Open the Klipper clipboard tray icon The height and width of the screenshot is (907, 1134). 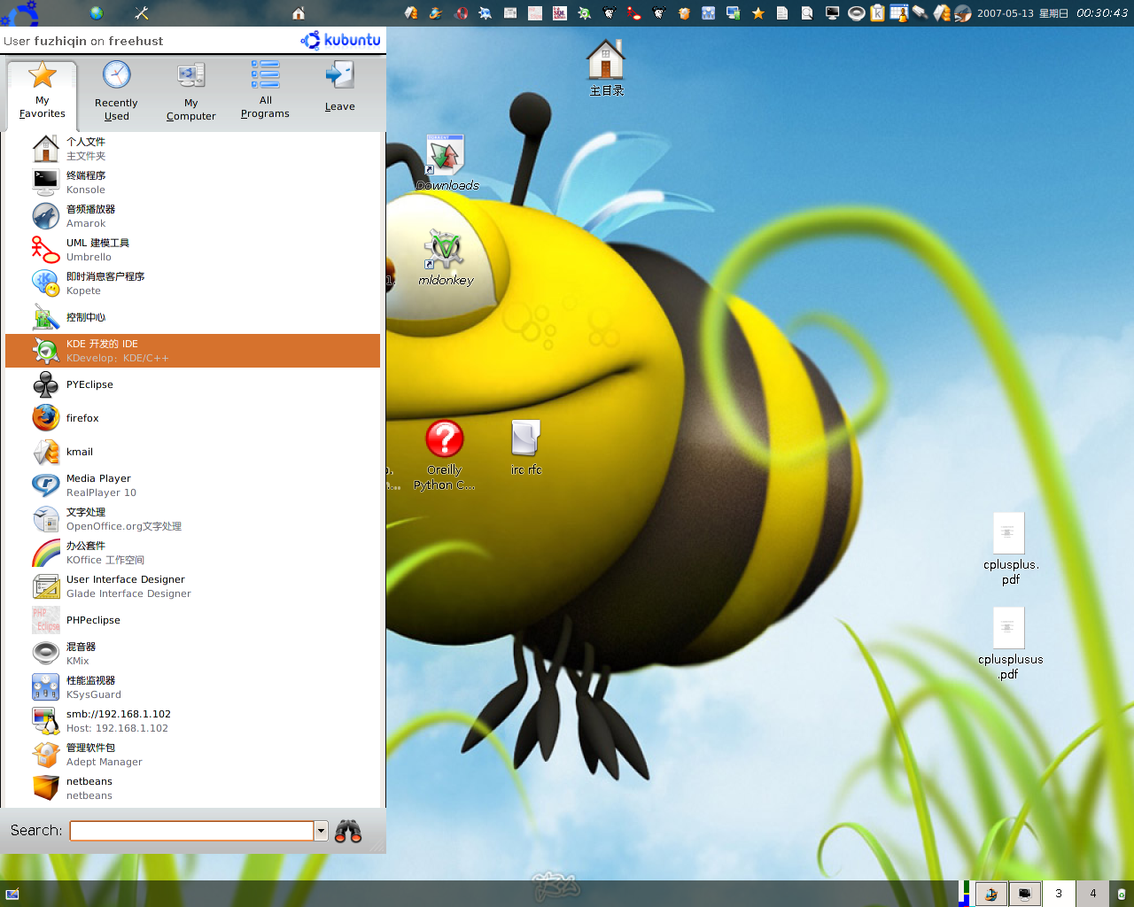[877, 13]
